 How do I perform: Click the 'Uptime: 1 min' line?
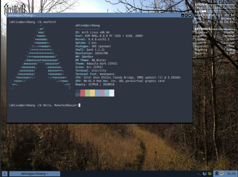coord(86,43)
